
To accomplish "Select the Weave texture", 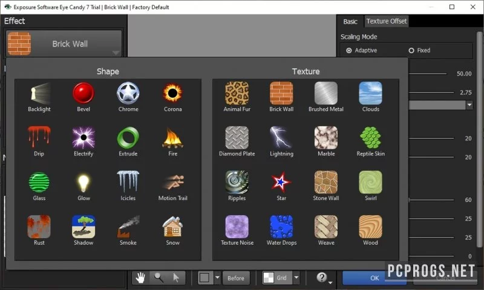I will (326, 227).
